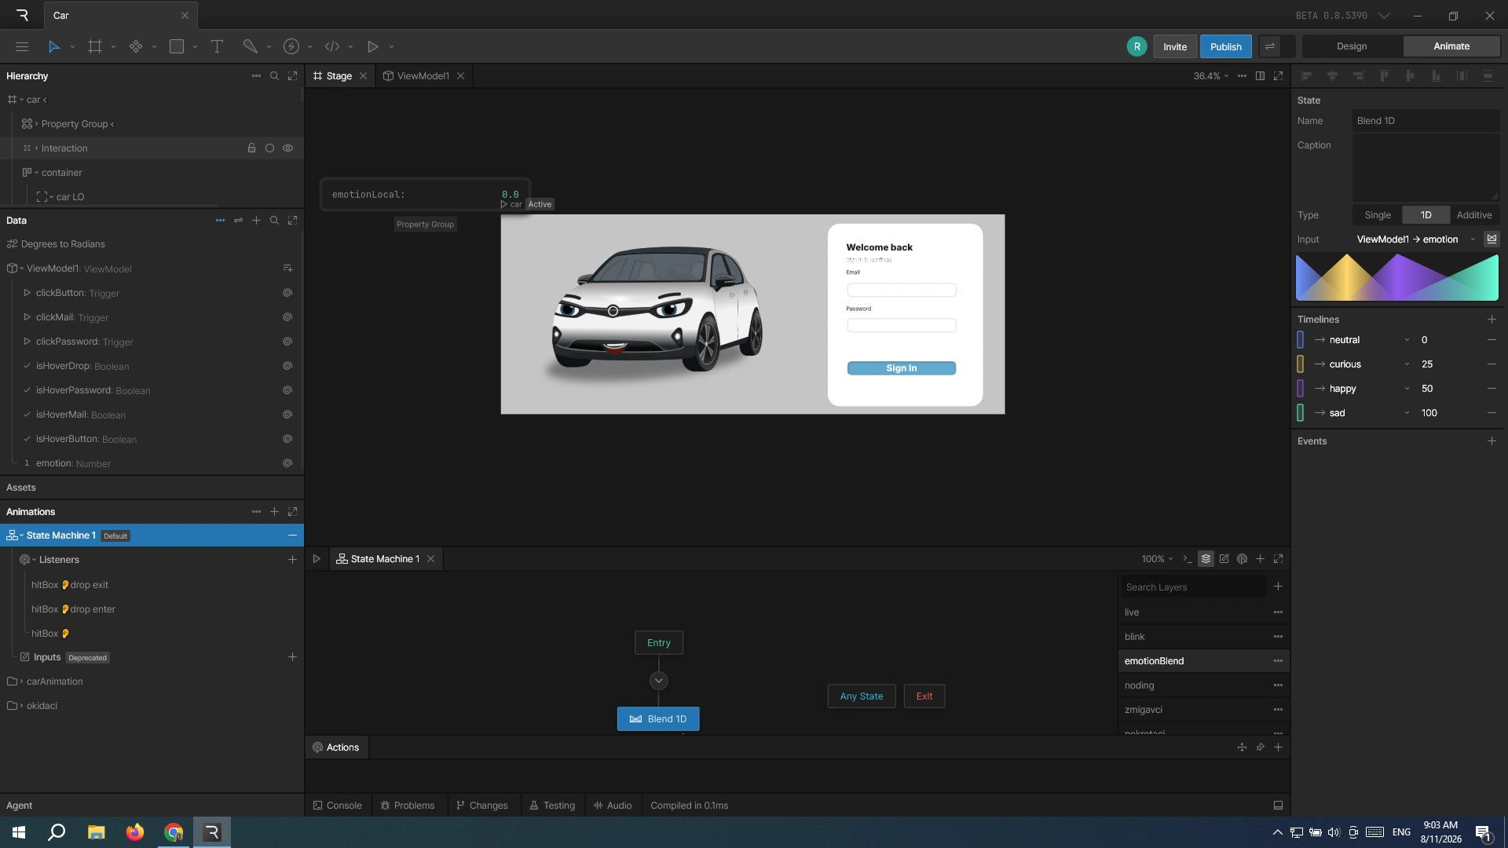Image resolution: width=1508 pixels, height=848 pixels.
Task: Click the toolbar Play preview icon
Action: (373, 46)
